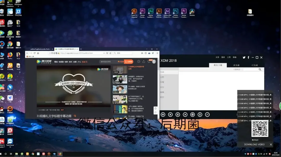Click Firefox search box

pyautogui.click(x=123, y=53)
